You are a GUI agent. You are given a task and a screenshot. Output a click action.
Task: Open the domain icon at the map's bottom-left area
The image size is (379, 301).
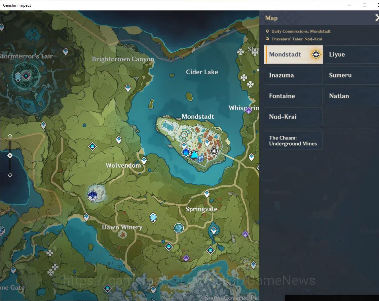(x=108, y=288)
